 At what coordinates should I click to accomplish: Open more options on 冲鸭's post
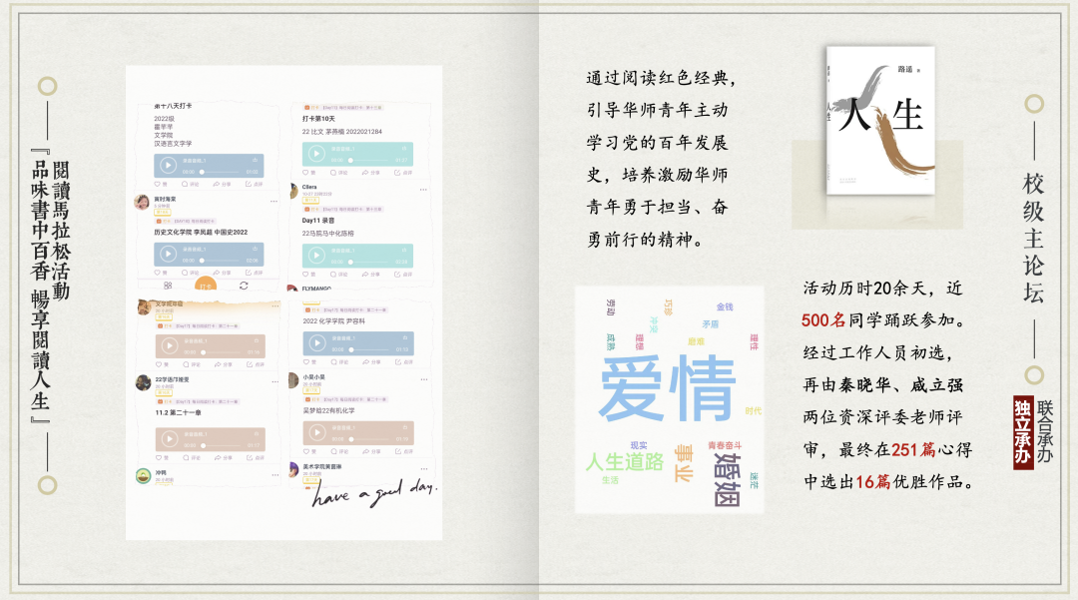click(x=274, y=475)
